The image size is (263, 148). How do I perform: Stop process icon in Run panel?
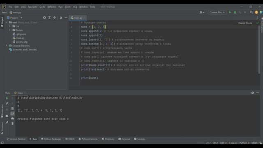7,110
